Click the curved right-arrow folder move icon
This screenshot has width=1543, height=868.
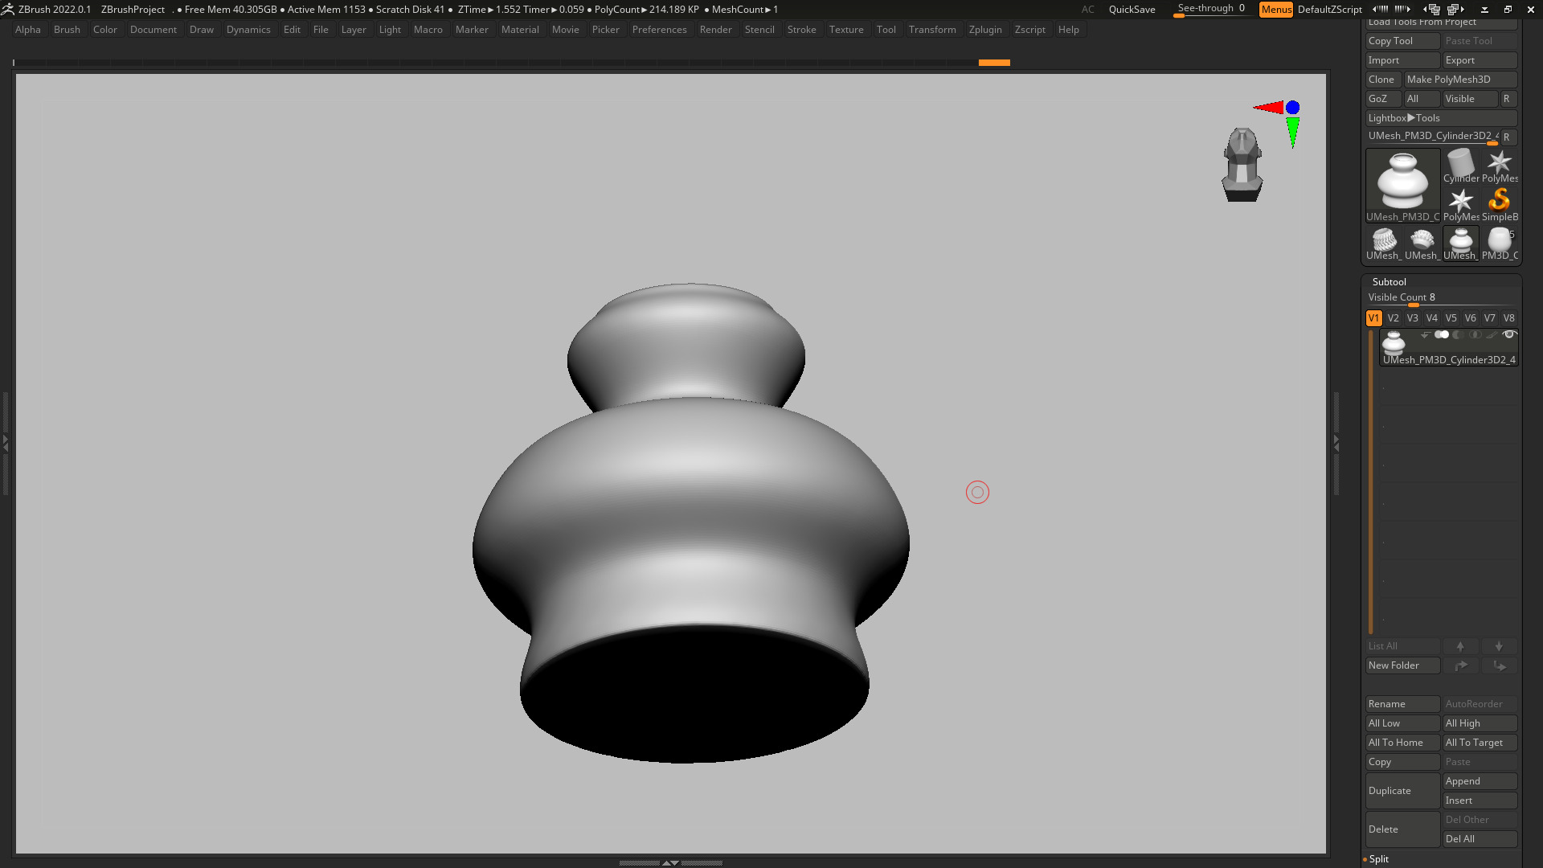coord(1460,665)
